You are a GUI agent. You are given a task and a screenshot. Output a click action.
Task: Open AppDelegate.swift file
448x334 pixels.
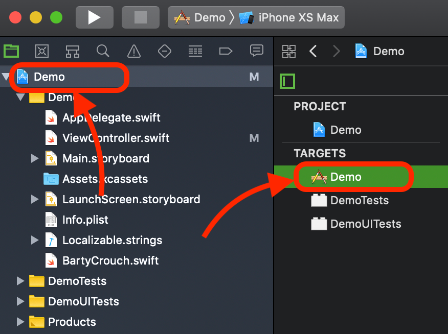111,117
